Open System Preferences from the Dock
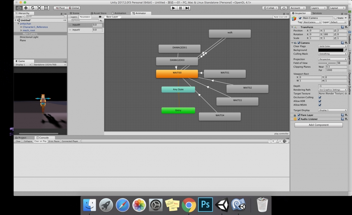352x215 pixels. (156, 205)
